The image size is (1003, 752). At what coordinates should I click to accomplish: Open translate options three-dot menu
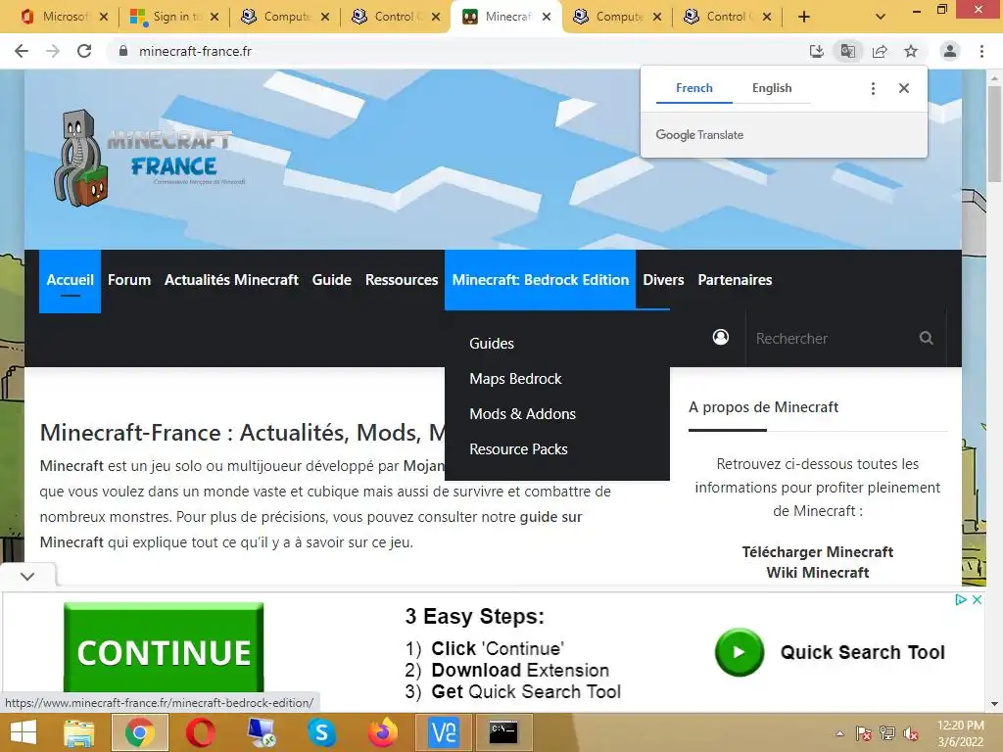pyautogui.click(x=873, y=88)
